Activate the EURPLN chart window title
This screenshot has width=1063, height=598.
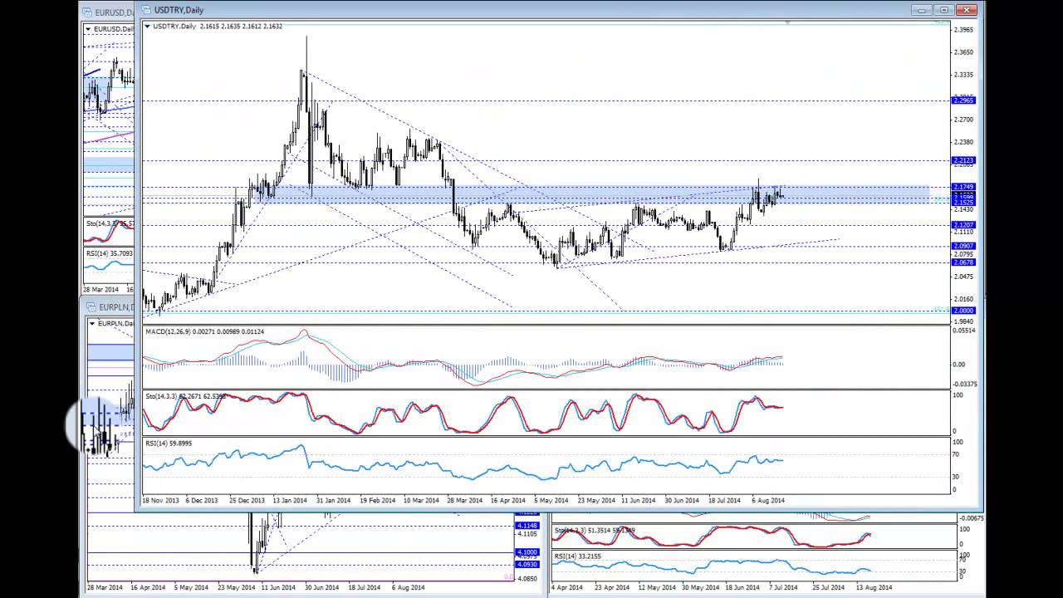[117, 307]
